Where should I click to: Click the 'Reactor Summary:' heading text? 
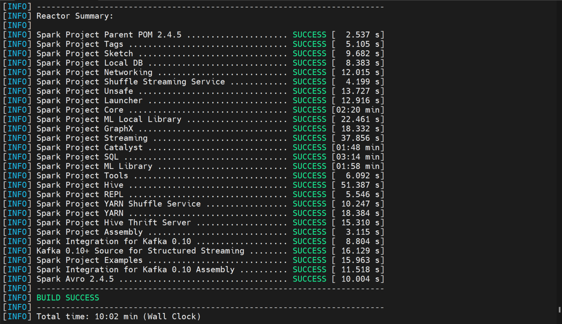[x=75, y=16]
